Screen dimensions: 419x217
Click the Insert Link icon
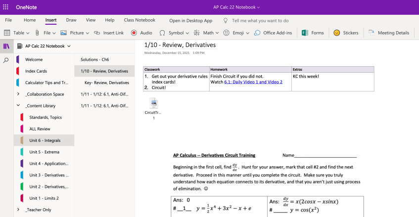tap(96, 33)
